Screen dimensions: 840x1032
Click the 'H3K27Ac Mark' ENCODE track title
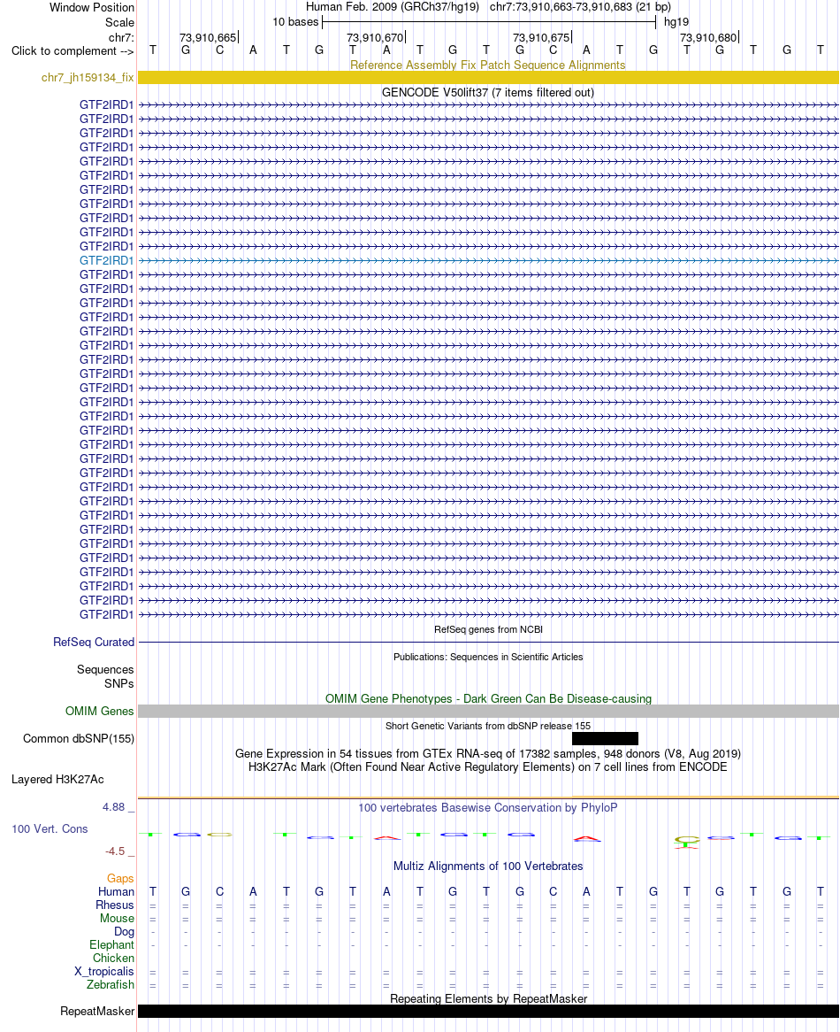tap(488, 766)
